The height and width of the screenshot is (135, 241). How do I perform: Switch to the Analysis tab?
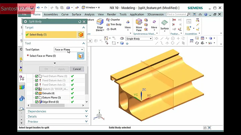coord(89,14)
